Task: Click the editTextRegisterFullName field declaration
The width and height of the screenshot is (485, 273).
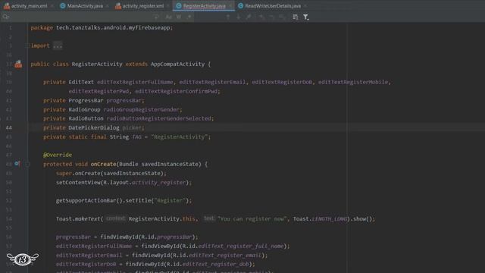Action: point(135,82)
